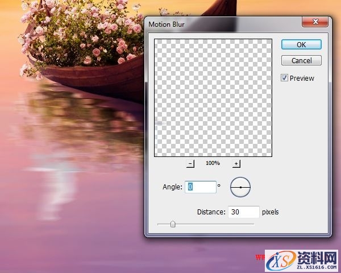
Task: Click the OK button
Action: coord(301,44)
